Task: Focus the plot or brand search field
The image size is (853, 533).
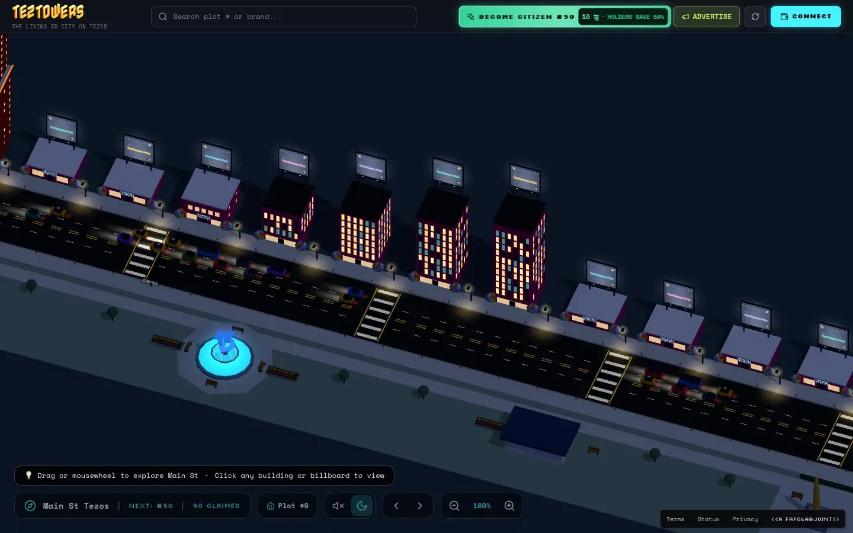Action: 284,17
